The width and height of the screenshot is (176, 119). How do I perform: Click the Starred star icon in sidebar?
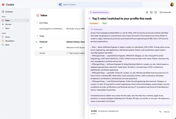click(3, 24)
